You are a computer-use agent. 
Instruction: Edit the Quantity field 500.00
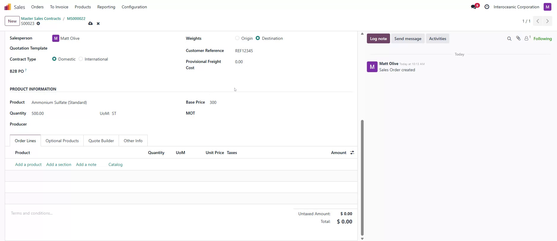[x=61, y=113]
